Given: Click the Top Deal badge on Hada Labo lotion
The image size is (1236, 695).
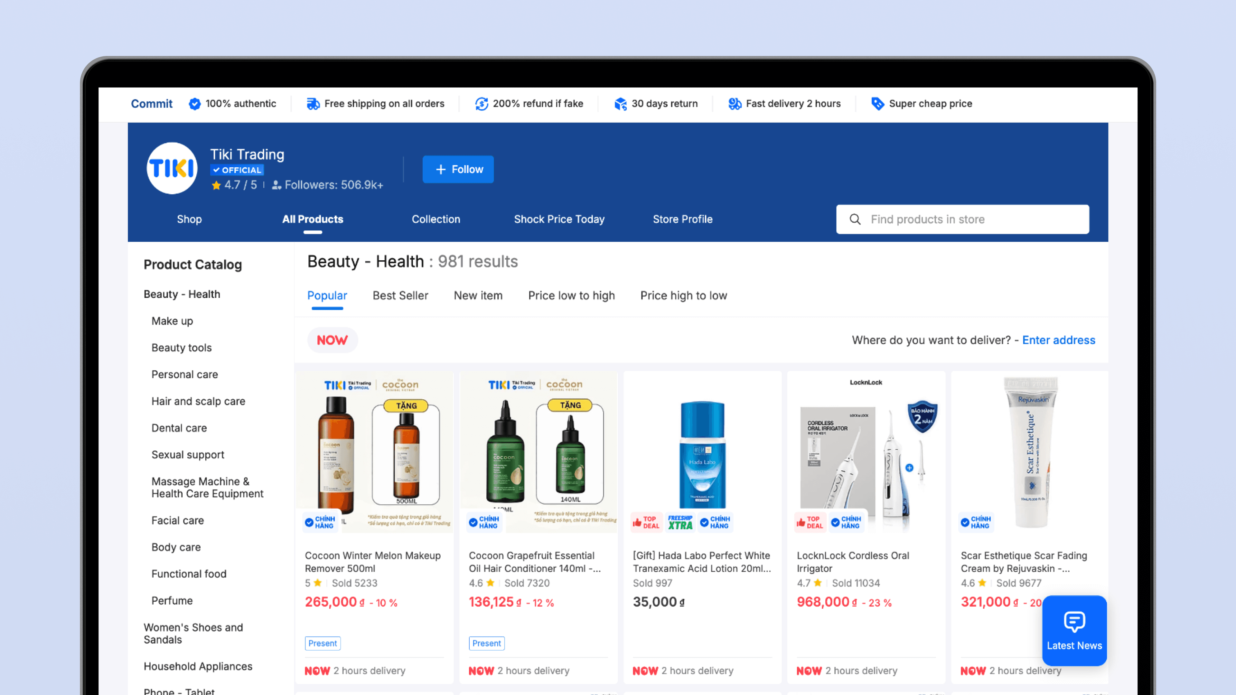Looking at the screenshot, I should point(646,522).
